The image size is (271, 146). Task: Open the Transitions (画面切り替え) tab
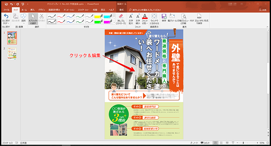click(54, 10)
